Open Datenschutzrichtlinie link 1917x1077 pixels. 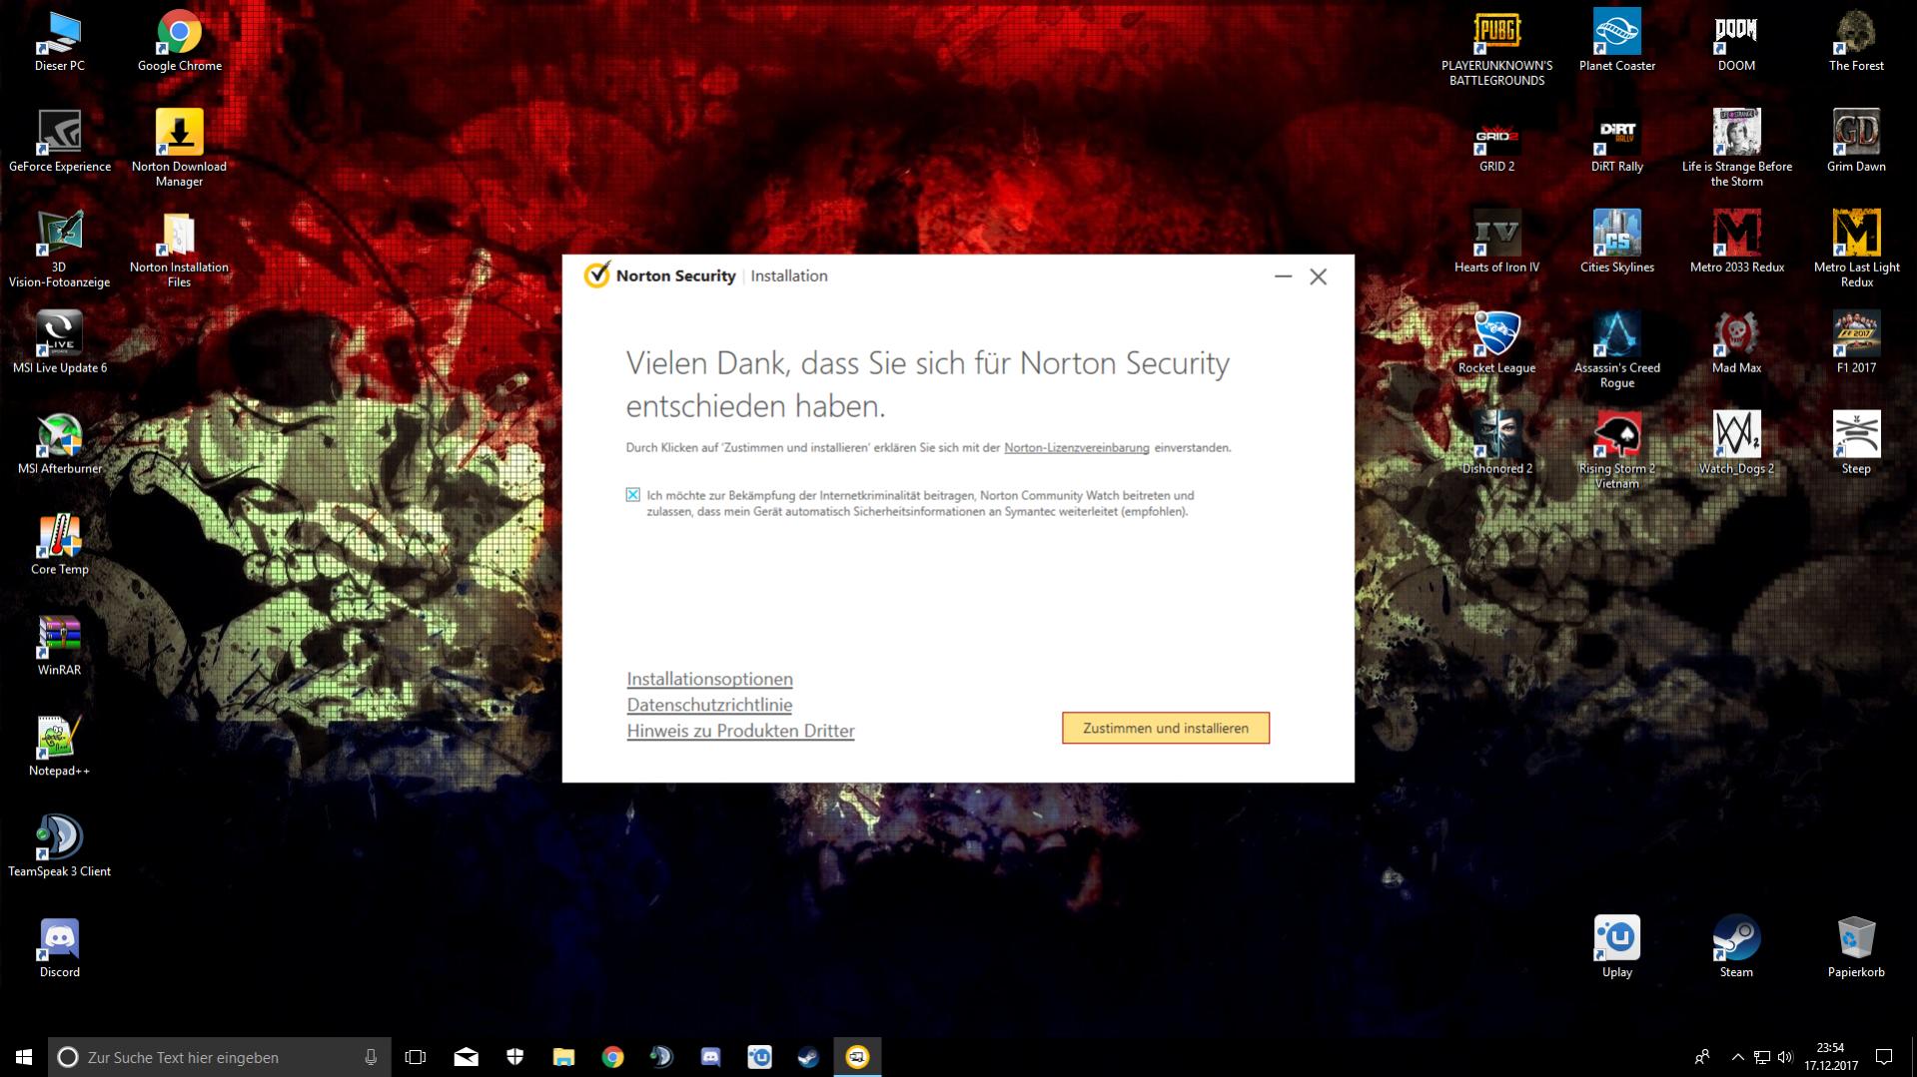click(x=709, y=705)
